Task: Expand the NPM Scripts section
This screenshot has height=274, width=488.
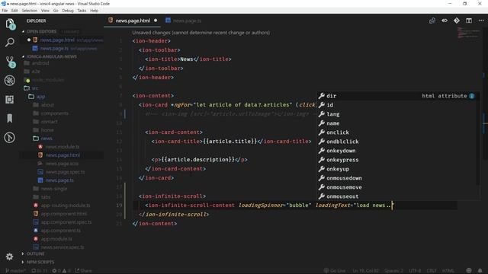Action: 40,262
